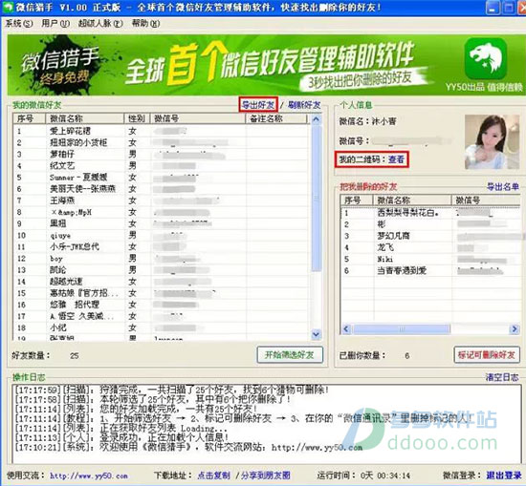Image resolution: width=526 pixels, height=486 pixels.
Task: Select deleted friend Niki
Action: 430,259
